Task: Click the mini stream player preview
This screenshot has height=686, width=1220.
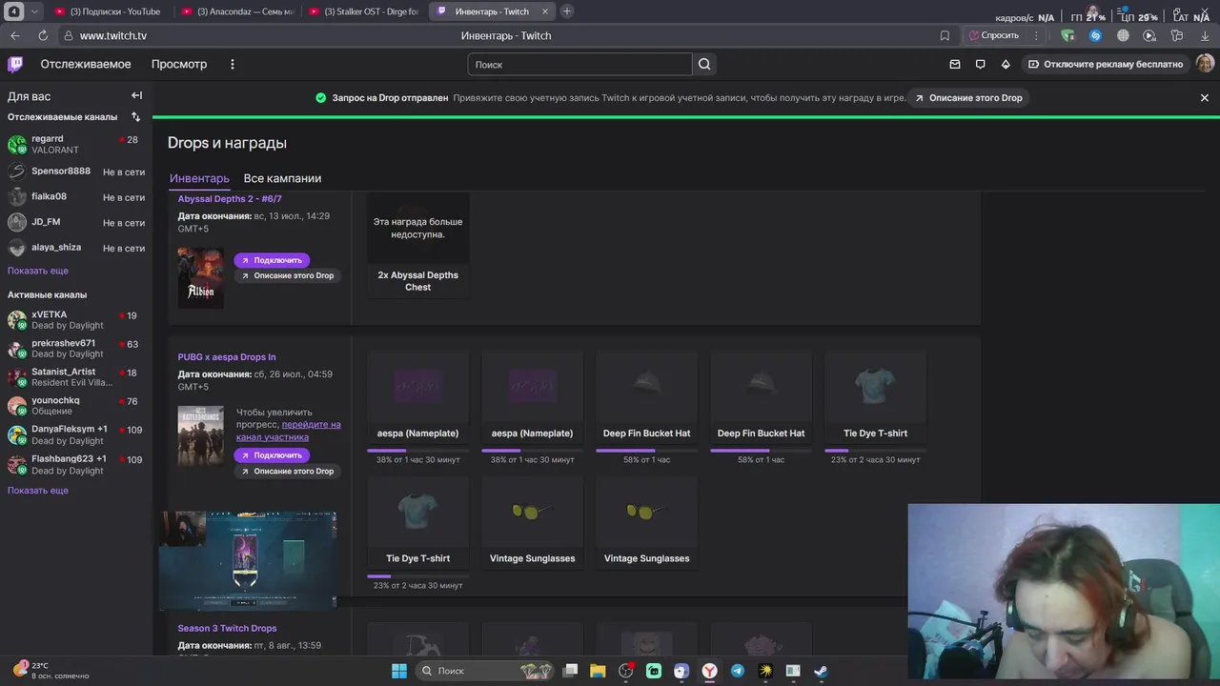Action: pyautogui.click(x=248, y=560)
